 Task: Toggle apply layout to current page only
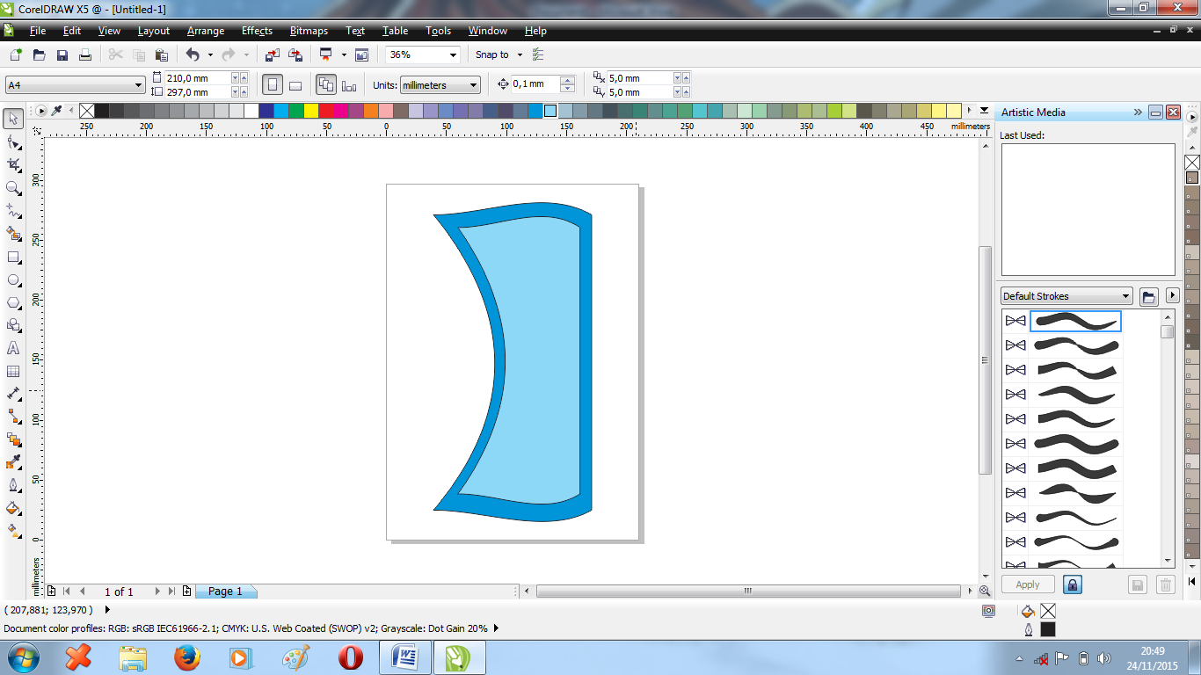[349, 85]
